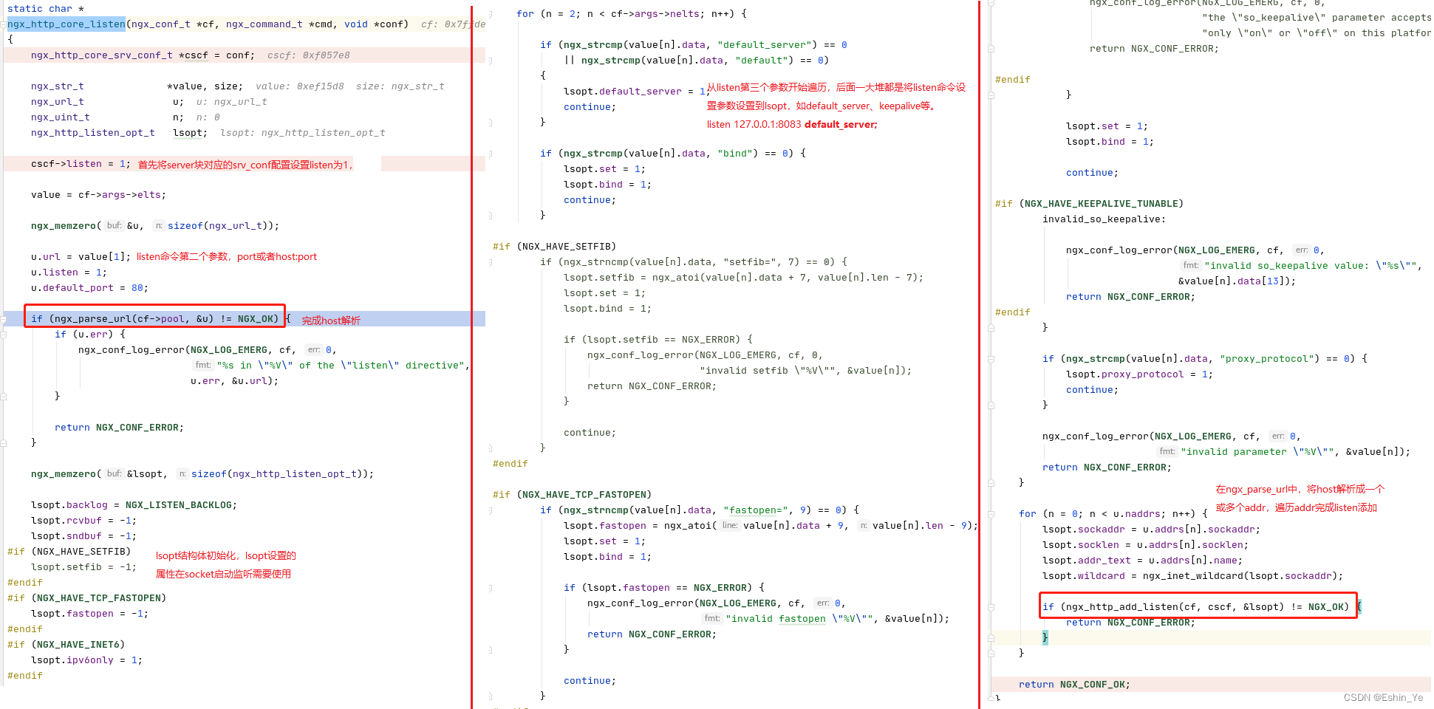Click '#if (NGX_HAVE_INET6)' directive
The height and width of the screenshot is (709, 1434).
(66, 645)
